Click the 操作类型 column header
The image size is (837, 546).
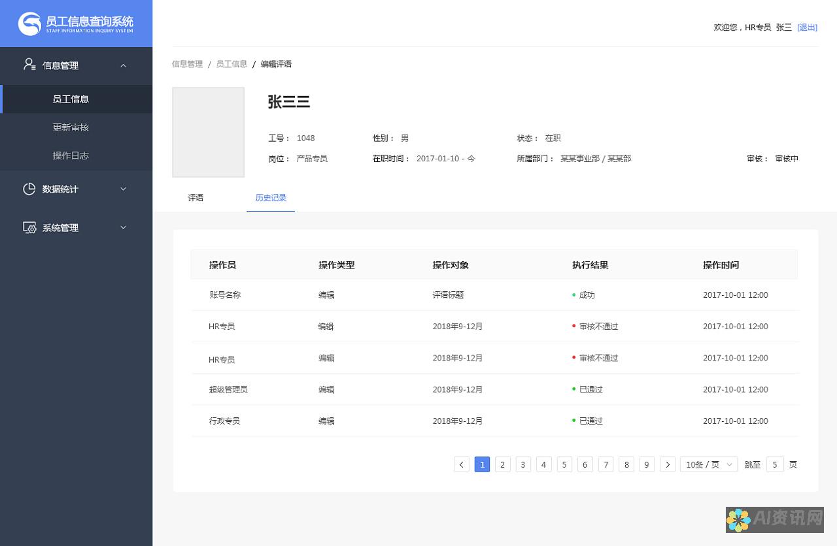click(x=336, y=265)
